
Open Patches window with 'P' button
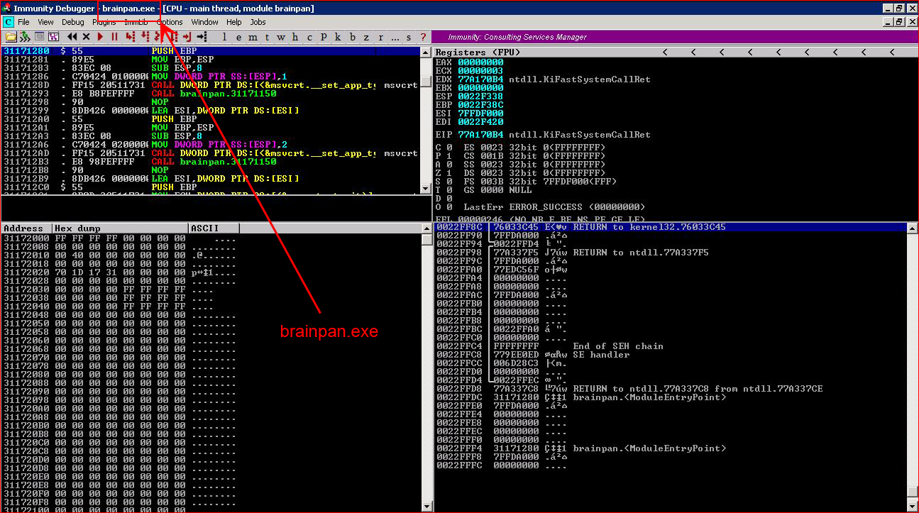pyautogui.click(x=323, y=36)
